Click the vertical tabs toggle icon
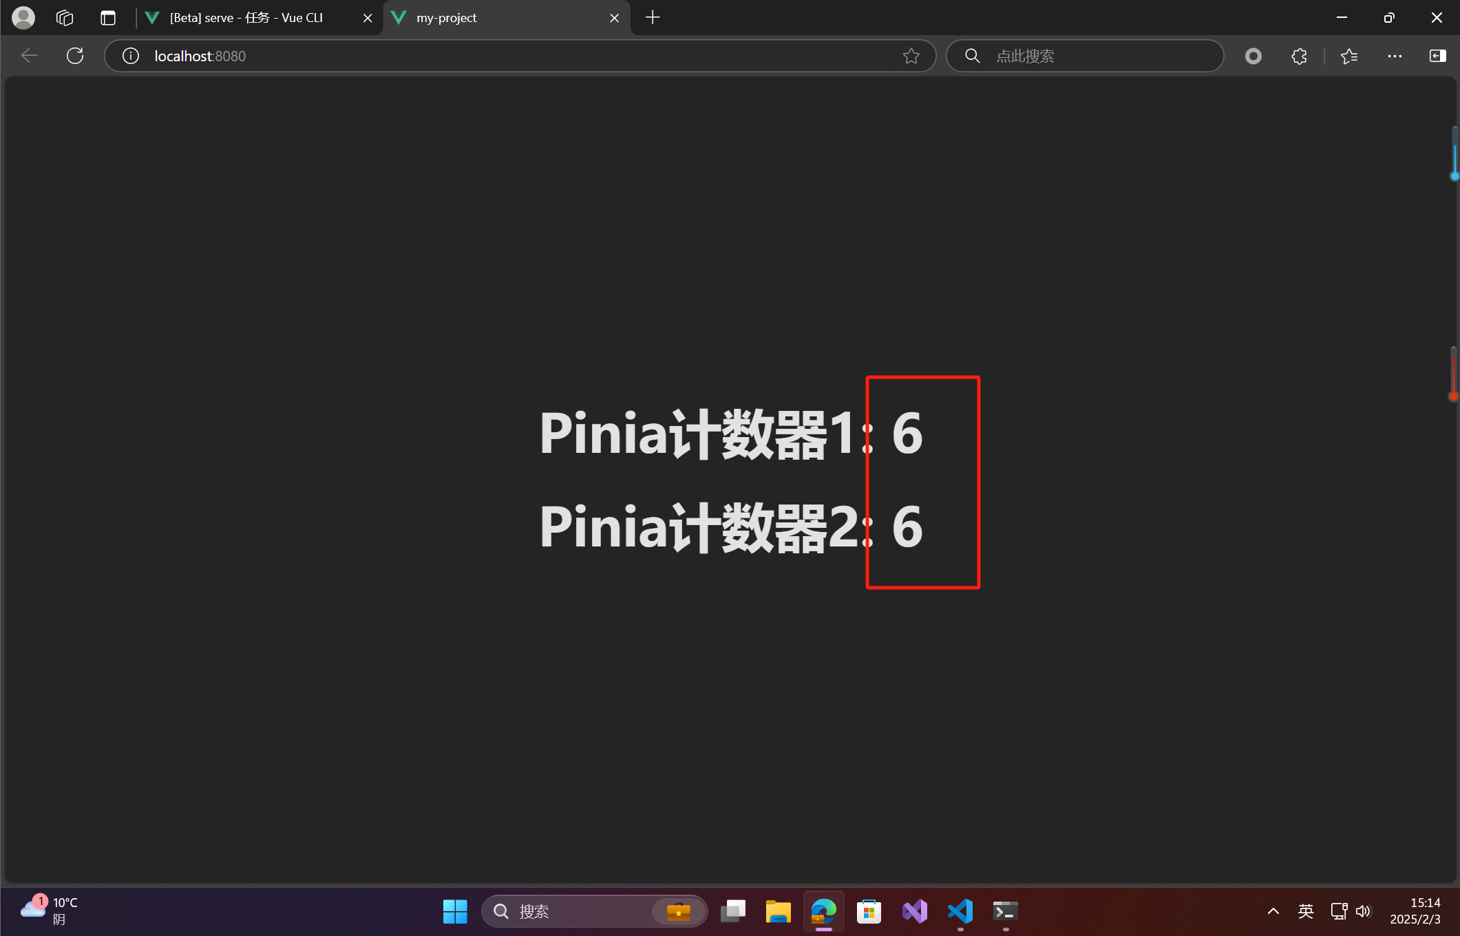The width and height of the screenshot is (1460, 936). coord(108,17)
